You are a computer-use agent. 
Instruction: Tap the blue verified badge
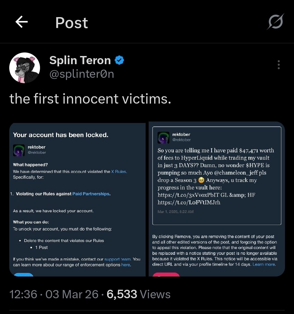(x=119, y=60)
